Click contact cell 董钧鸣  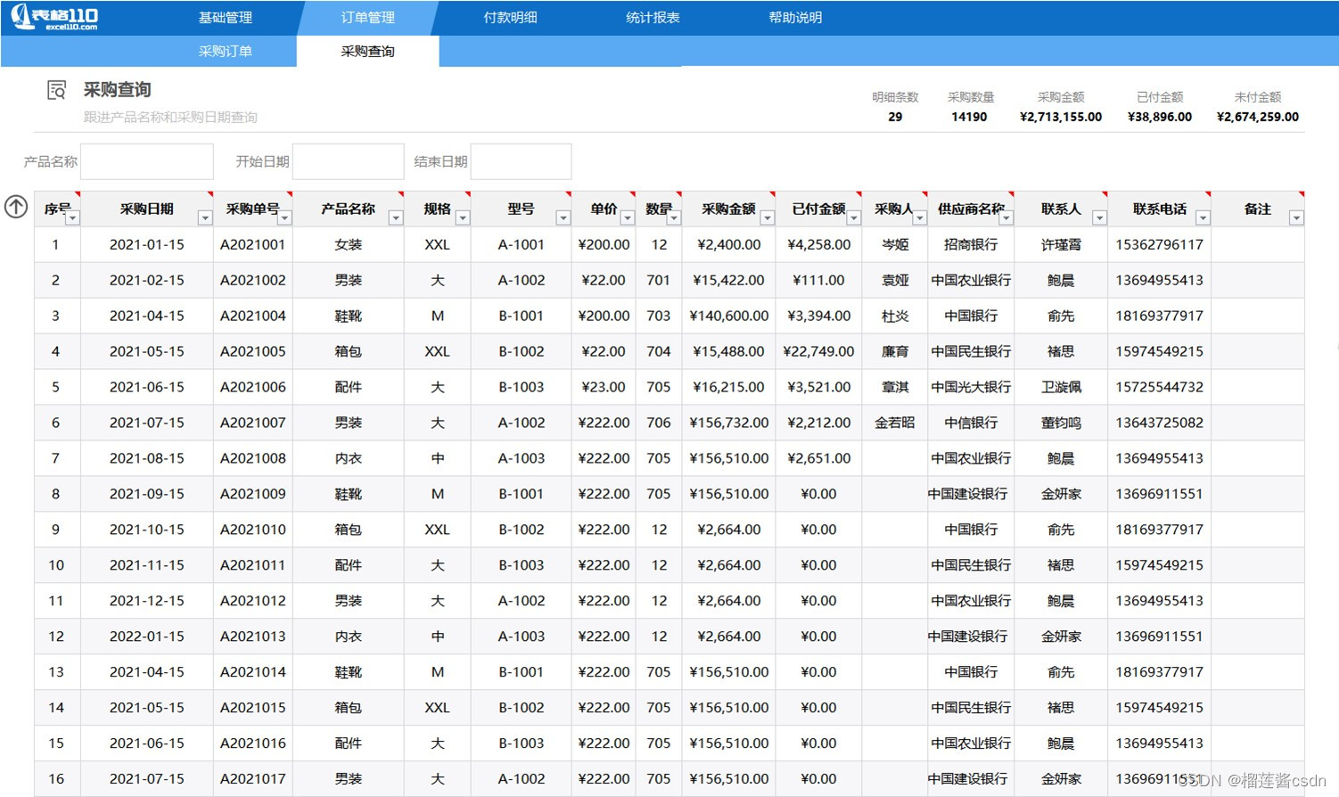1061,423
